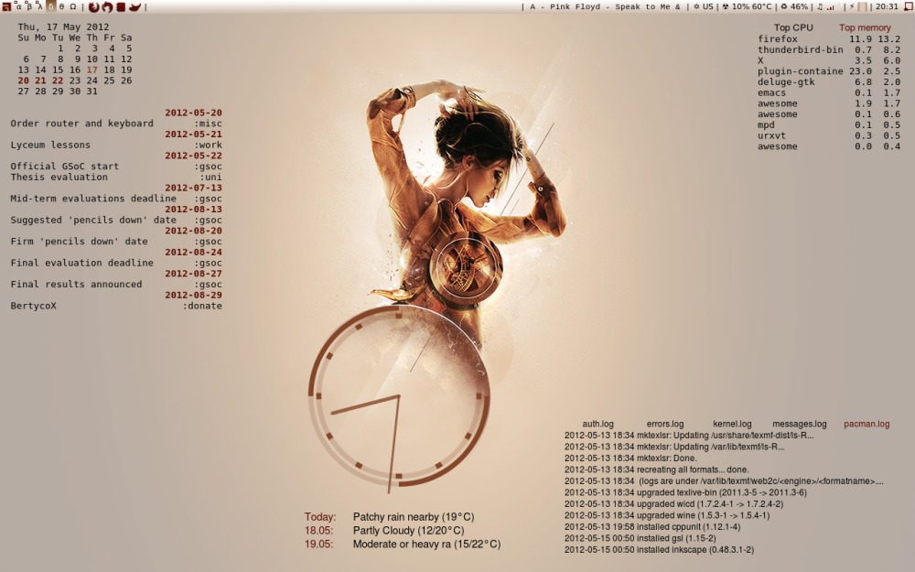Click agenda item 'Mid-term evaluations deadline'
The height and width of the screenshot is (572, 915).
(x=92, y=199)
